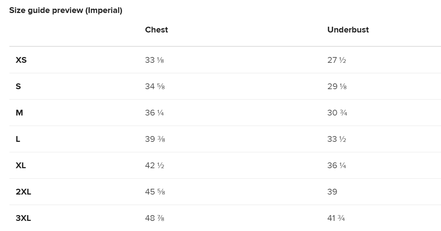
Task: Click the Chest column header
Action: click(156, 30)
